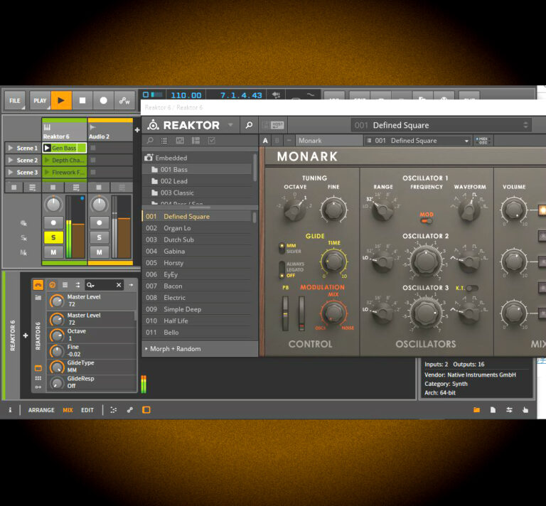Add a new track with the plus icon

137,130
